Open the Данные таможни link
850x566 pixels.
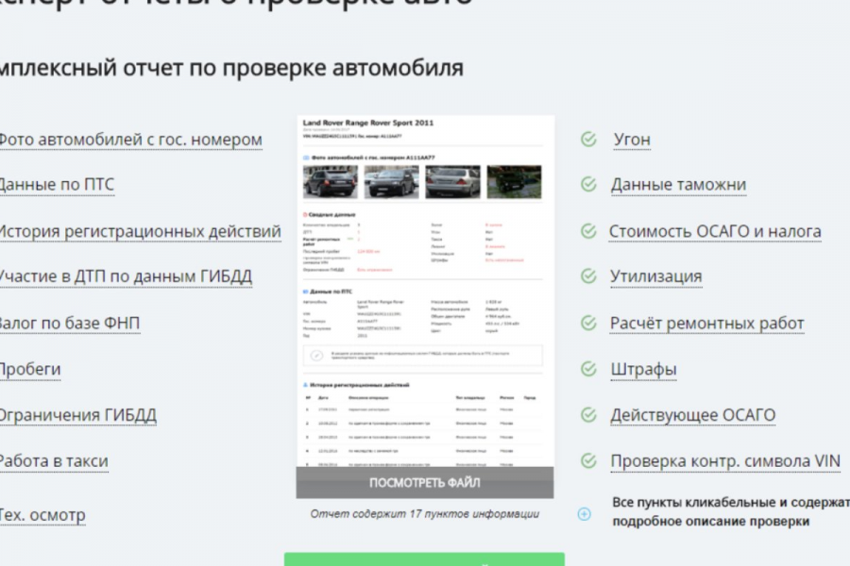(x=679, y=185)
